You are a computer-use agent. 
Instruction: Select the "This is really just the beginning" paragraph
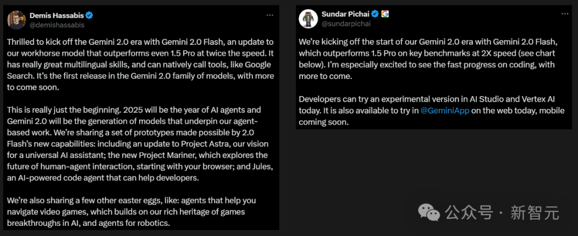pyautogui.click(x=140, y=144)
